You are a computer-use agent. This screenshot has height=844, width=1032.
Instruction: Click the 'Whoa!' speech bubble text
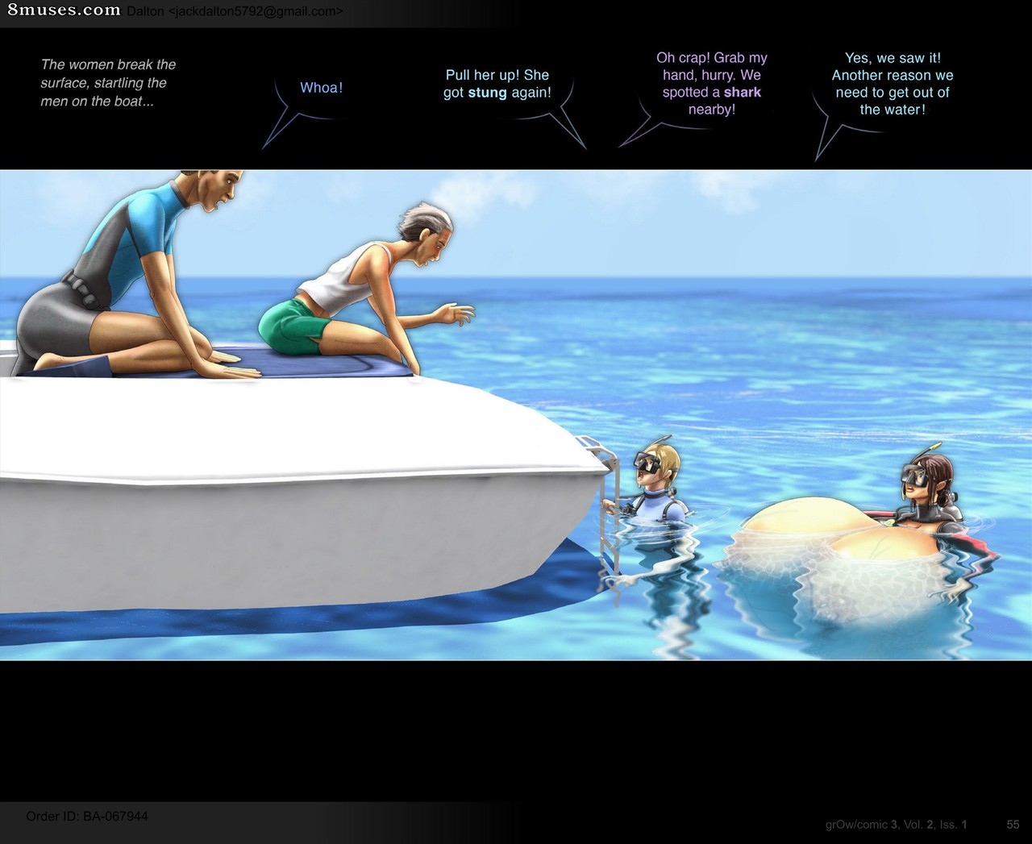coord(321,88)
